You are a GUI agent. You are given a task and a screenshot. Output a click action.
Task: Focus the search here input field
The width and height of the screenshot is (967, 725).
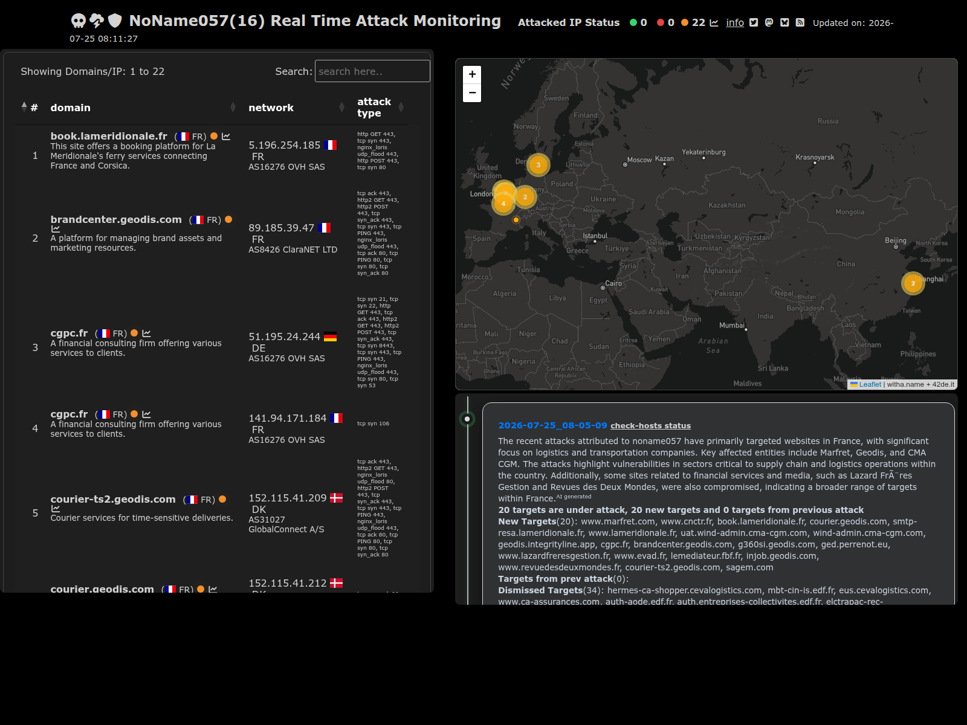[372, 71]
